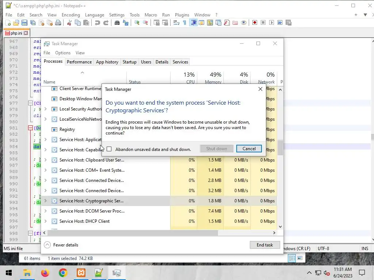Click the Undo arrow icon
The image size is (374, 280).
pos(97,23)
